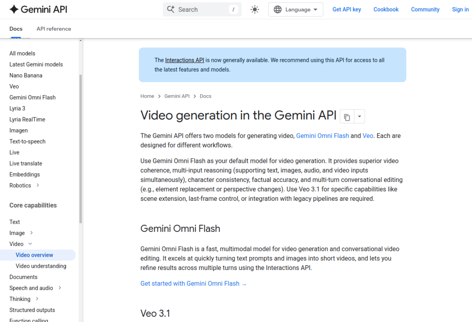The width and height of the screenshot is (472, 322).
Task: Open Gemini Omni Flash in the sidebar
Action: click(x=32, y=98)
